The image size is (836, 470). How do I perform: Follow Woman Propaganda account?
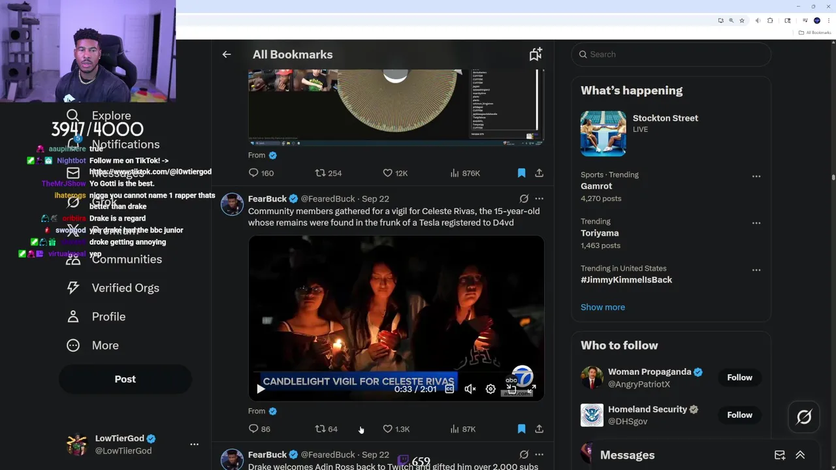click(x=739, y=377)
